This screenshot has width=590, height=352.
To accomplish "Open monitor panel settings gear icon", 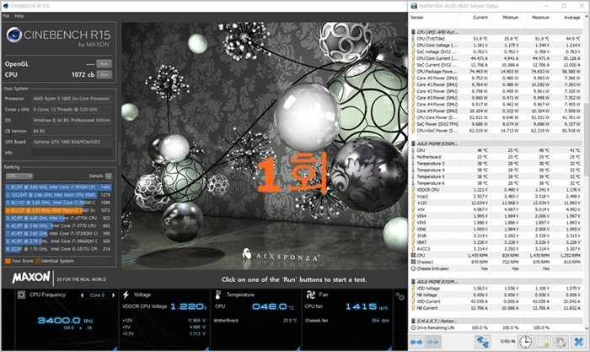I will (400, 297).
